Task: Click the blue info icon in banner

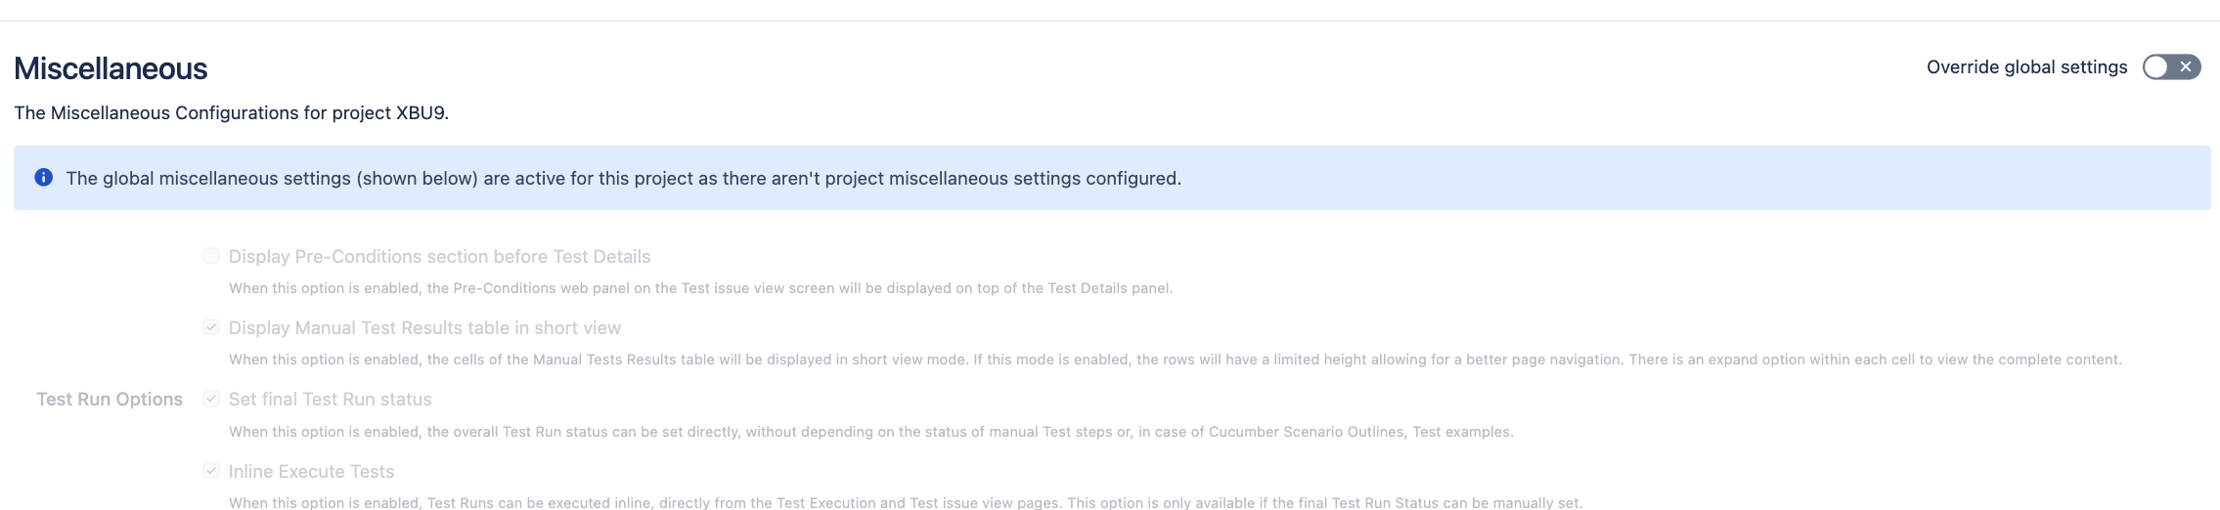Action: click(x=43, y=178)
